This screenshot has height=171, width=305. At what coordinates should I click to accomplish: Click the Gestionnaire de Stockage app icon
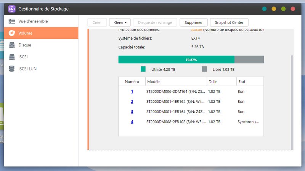click(x=12, y=9)
